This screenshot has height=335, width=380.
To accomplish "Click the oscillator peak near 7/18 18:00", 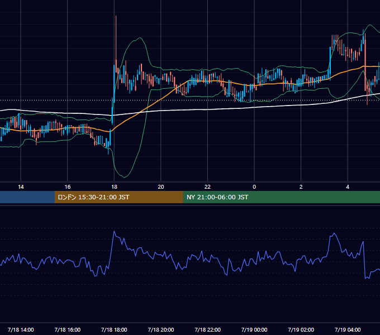I will (114, 232).
